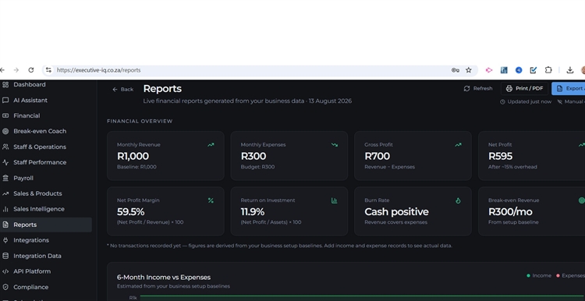The image size is (585, 301).
Task: Open Sales & Products section
Action: 37,193
